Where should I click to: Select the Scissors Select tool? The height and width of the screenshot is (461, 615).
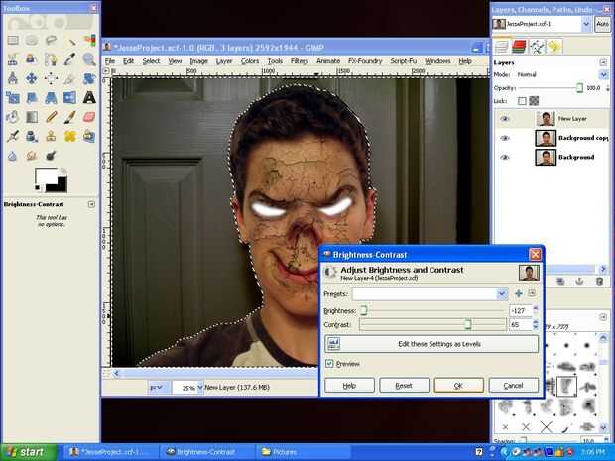pos(13,59)
